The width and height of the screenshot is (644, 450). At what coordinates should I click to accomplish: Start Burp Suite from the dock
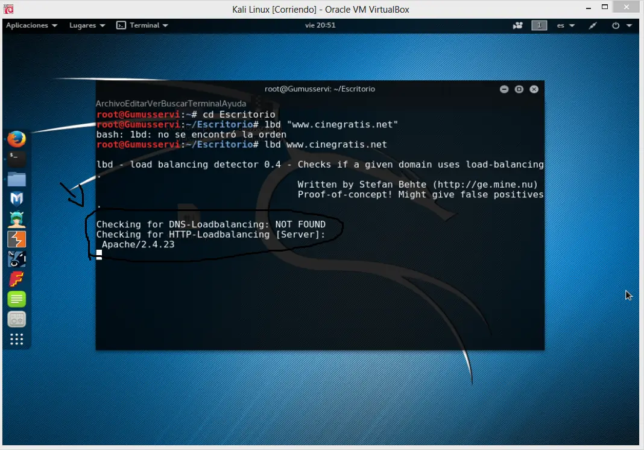16,239
